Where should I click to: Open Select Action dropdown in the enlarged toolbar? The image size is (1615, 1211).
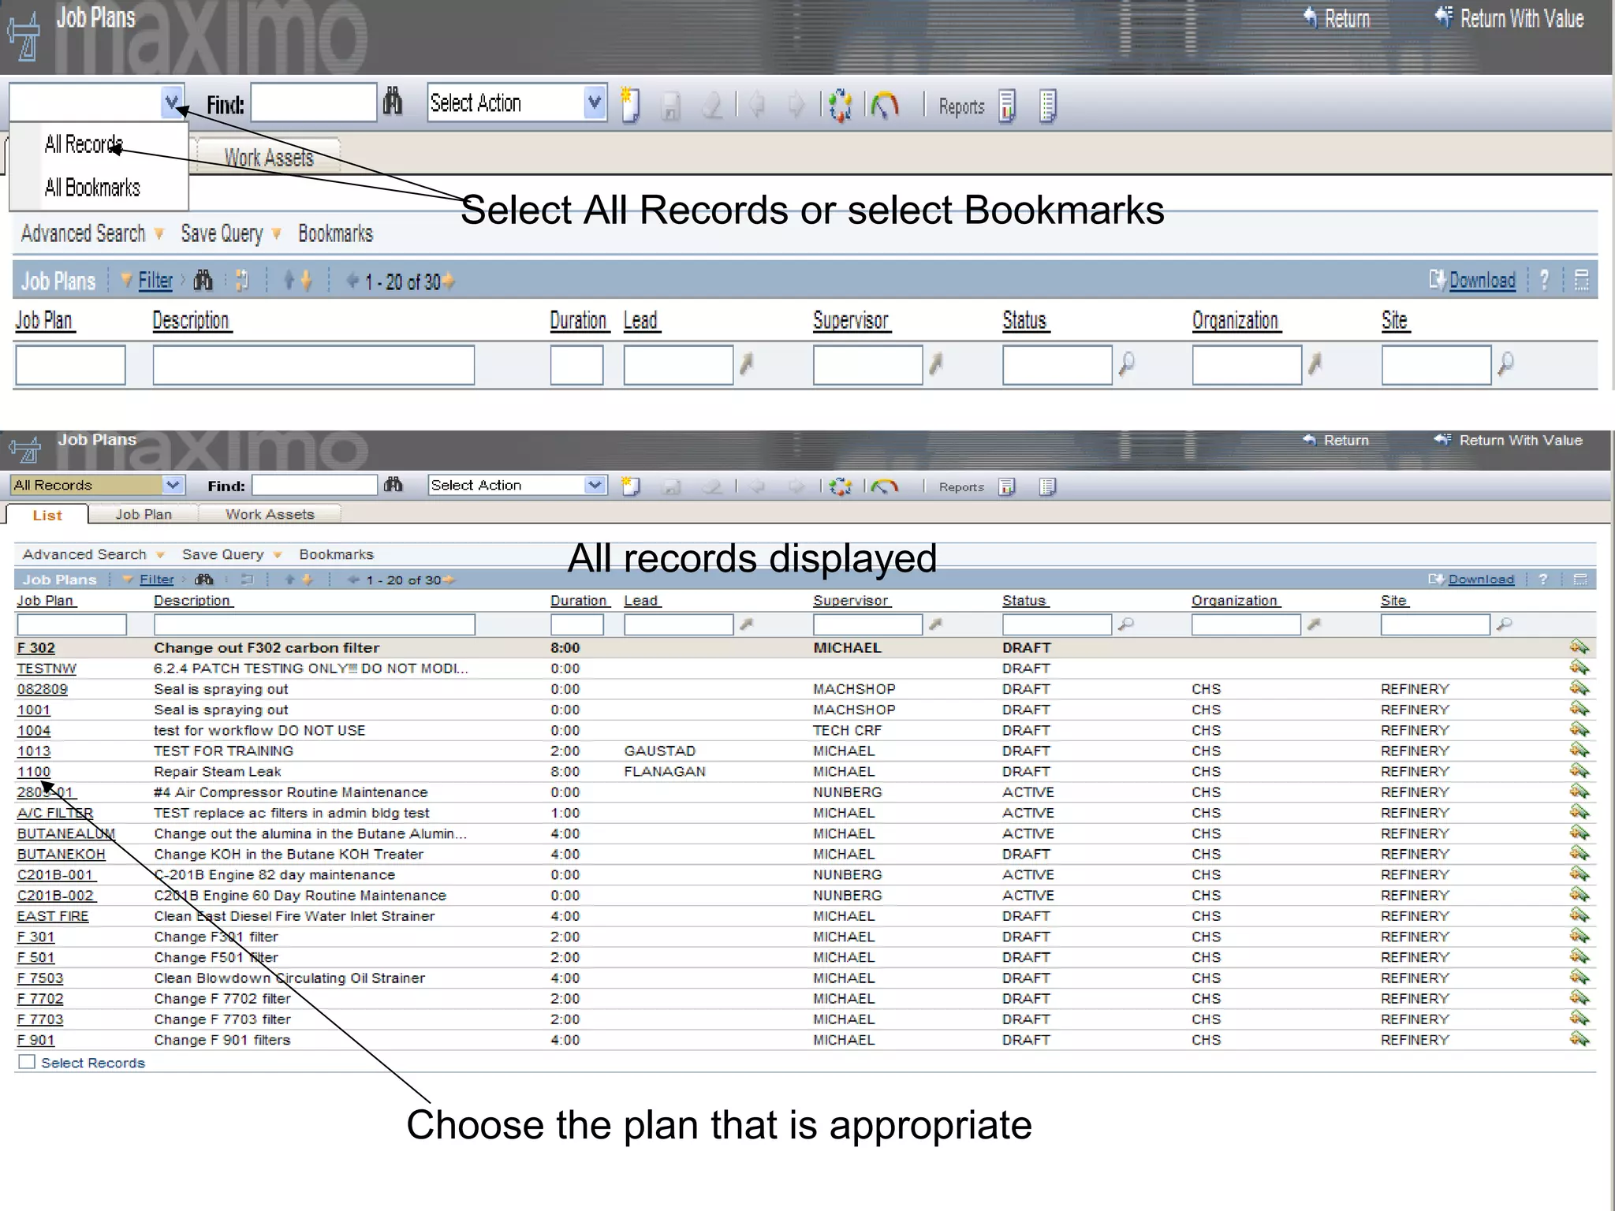pyautogui.click(x=595, y=102)
